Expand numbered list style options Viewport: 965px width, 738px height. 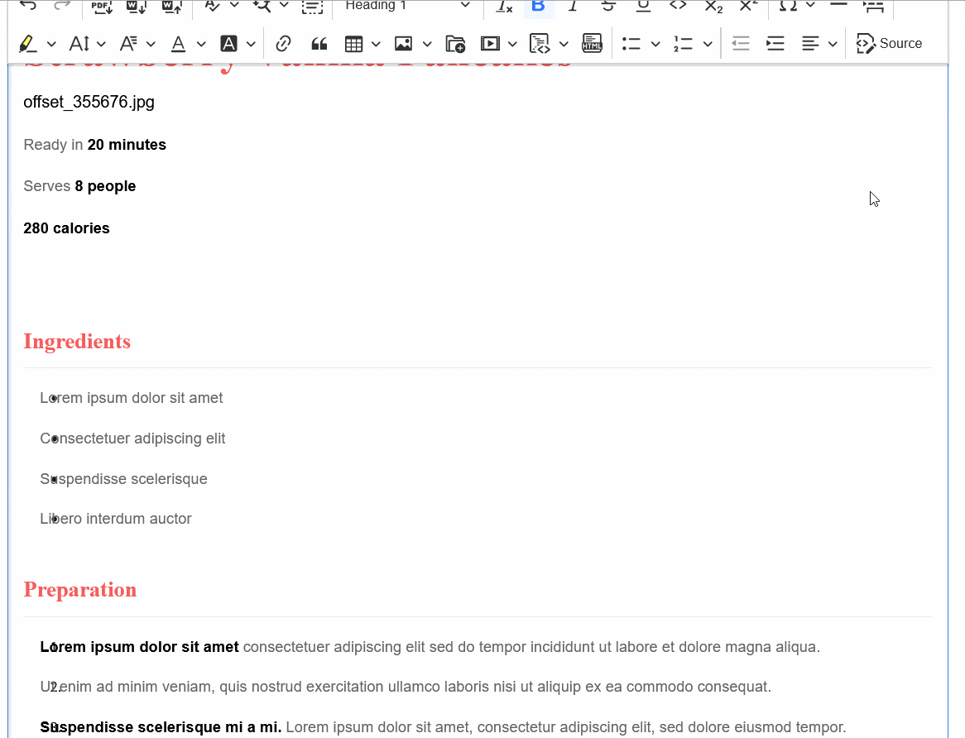pyautogui.click(x=708, y=44)
